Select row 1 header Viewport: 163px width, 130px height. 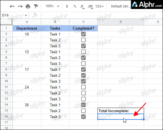tap(6, 28)
